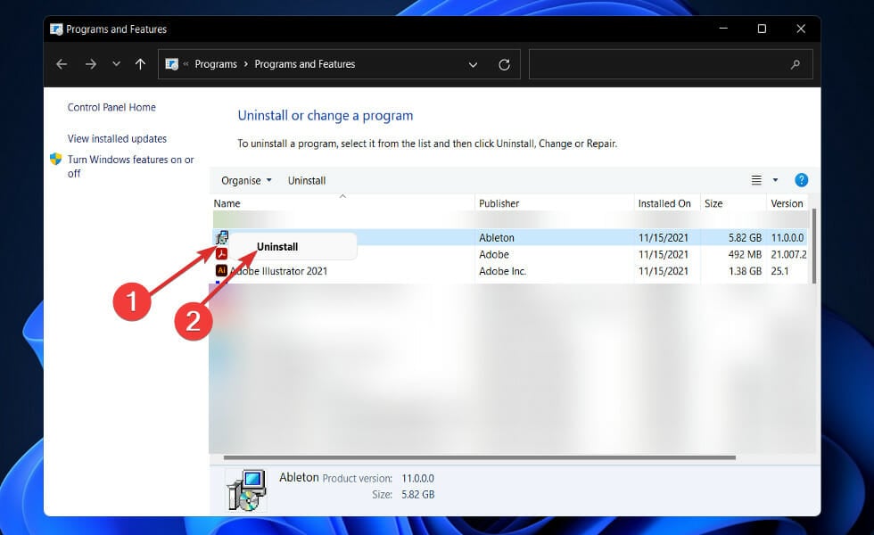Open Turn Windows features on or off
The height and width of the screenshot is (535, 874).
[x=130, y=166]
